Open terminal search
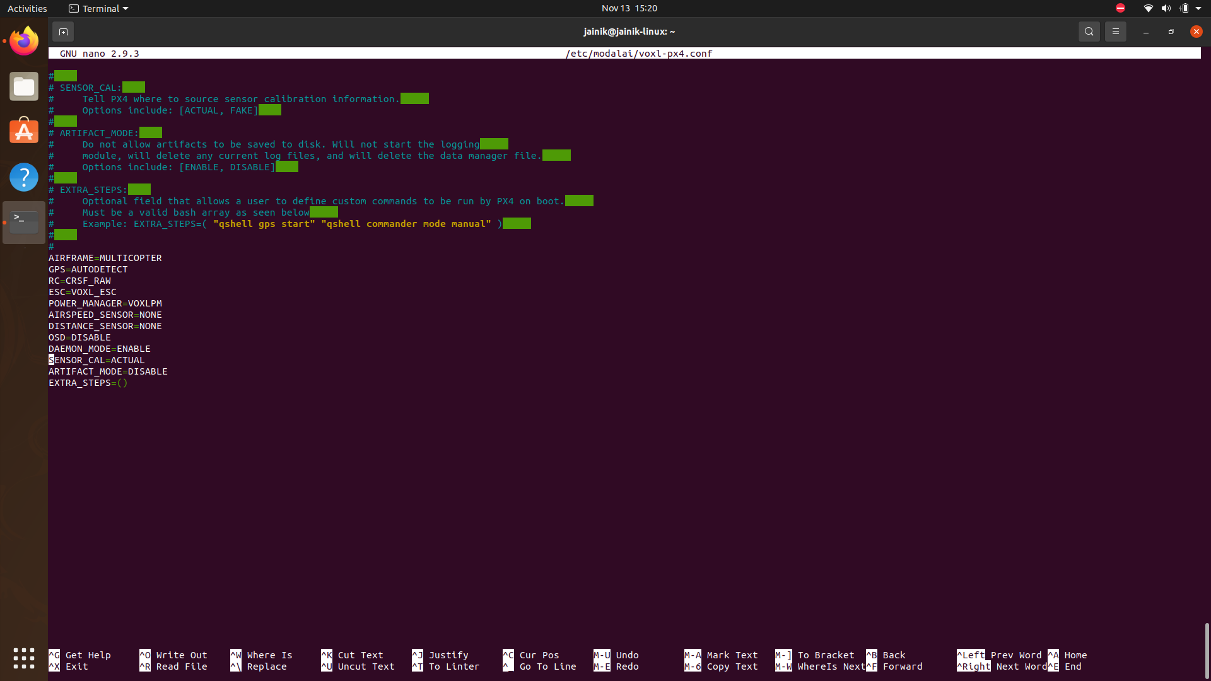 1089,32
